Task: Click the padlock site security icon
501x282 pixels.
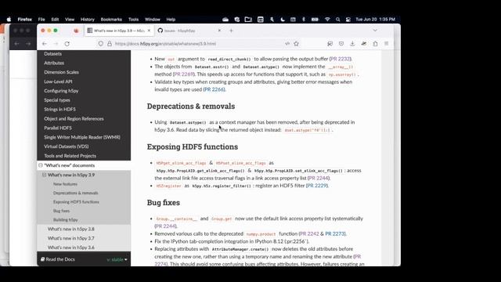Action: point(110,44)
